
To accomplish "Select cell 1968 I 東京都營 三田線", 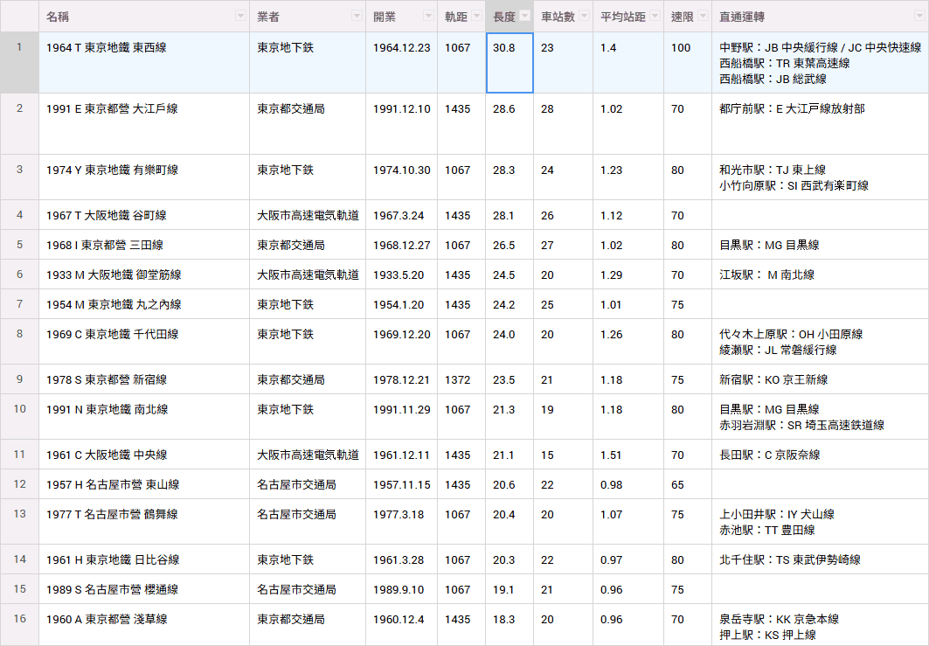I will [x=144, y=245].
